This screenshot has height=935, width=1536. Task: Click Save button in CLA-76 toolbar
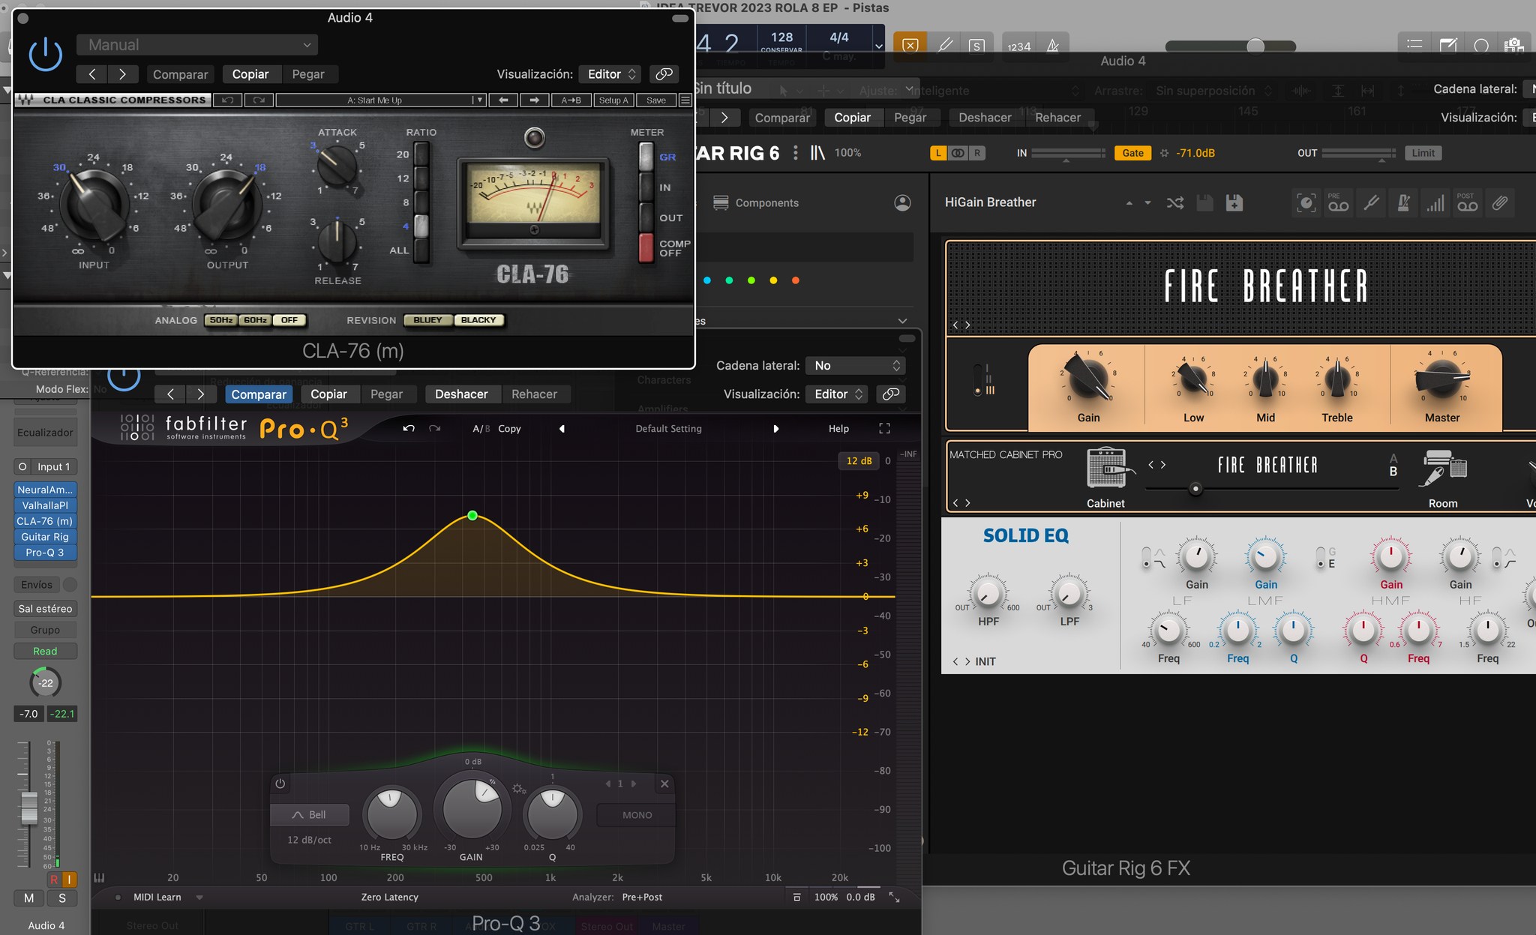[x=656, y=100]
